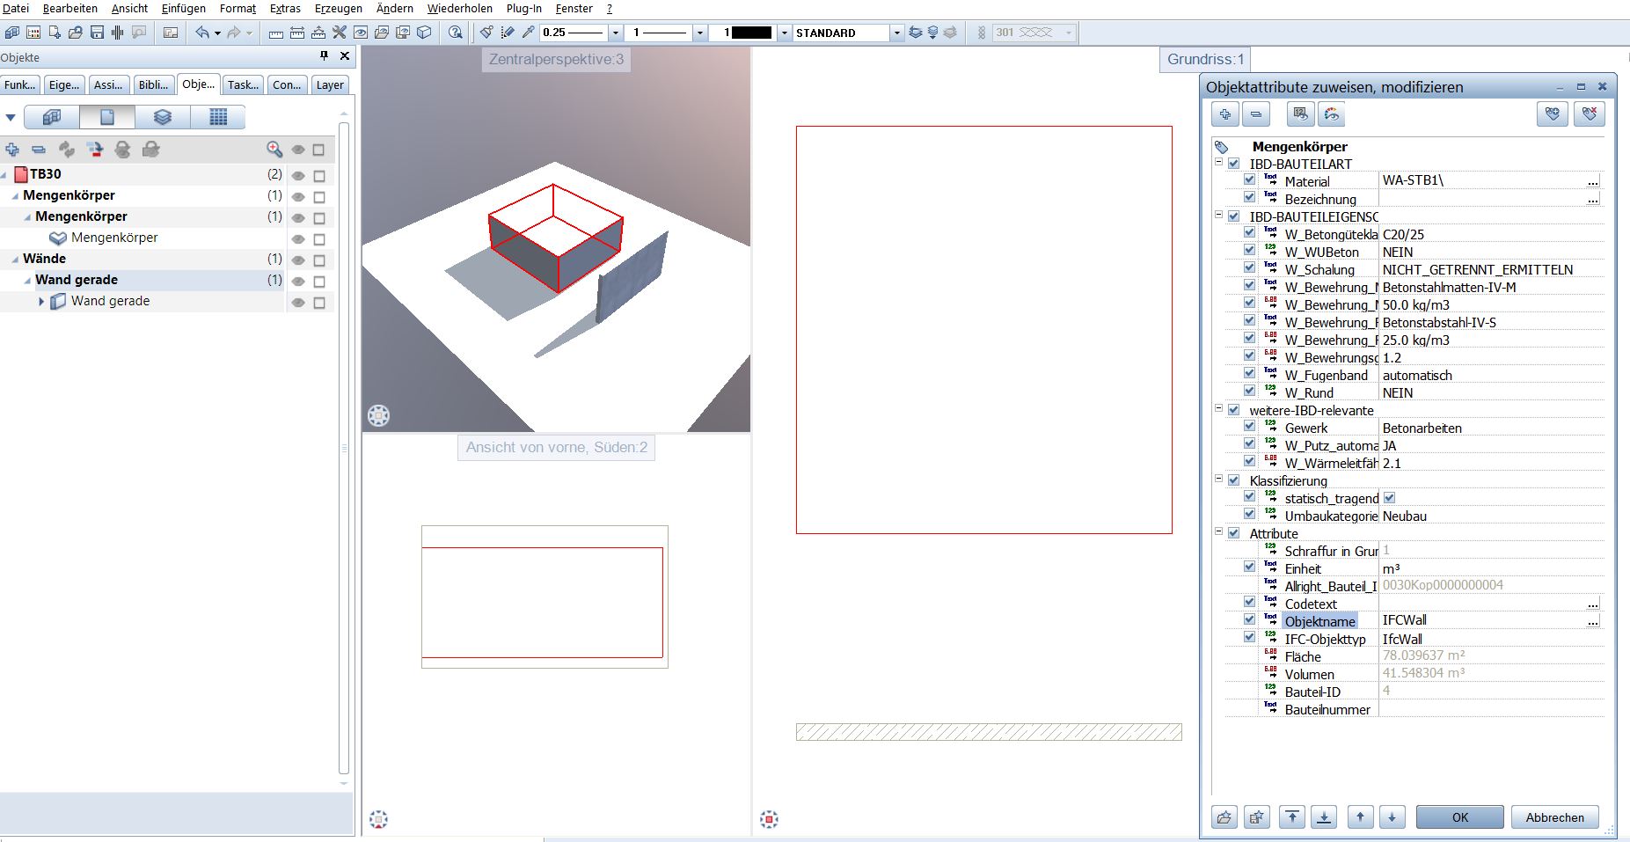Click the Abbrechen button
The height and width of the screenshot is (842, 1630).
coord(1554,817)
